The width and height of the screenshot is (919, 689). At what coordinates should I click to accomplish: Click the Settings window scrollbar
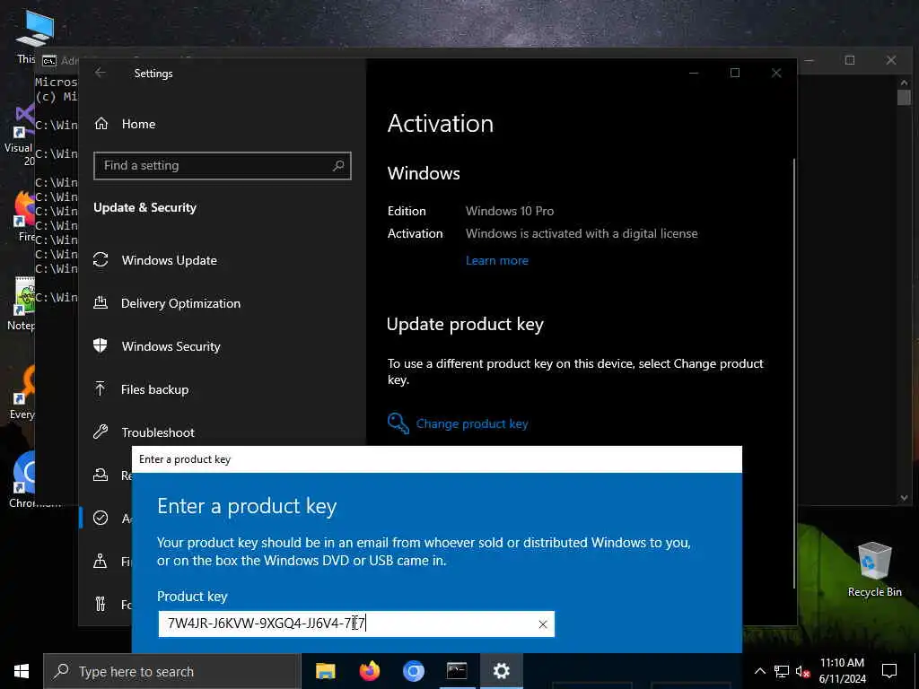coord(794,373)
